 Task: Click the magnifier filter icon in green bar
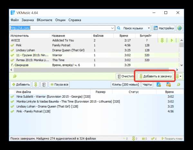tap(15, 76)
